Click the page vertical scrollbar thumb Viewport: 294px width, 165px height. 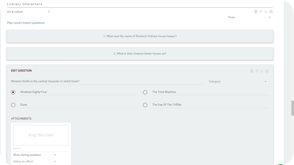pyautogui.click(x=292, y=108)
